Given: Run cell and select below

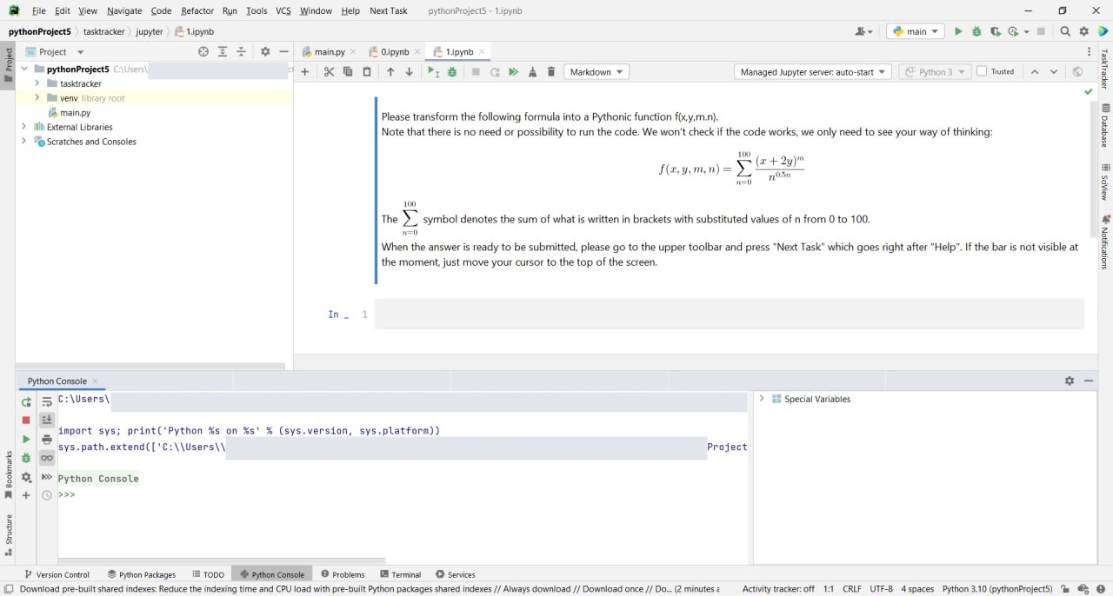Looking at the screenshot, I should [x=433, y=72].
